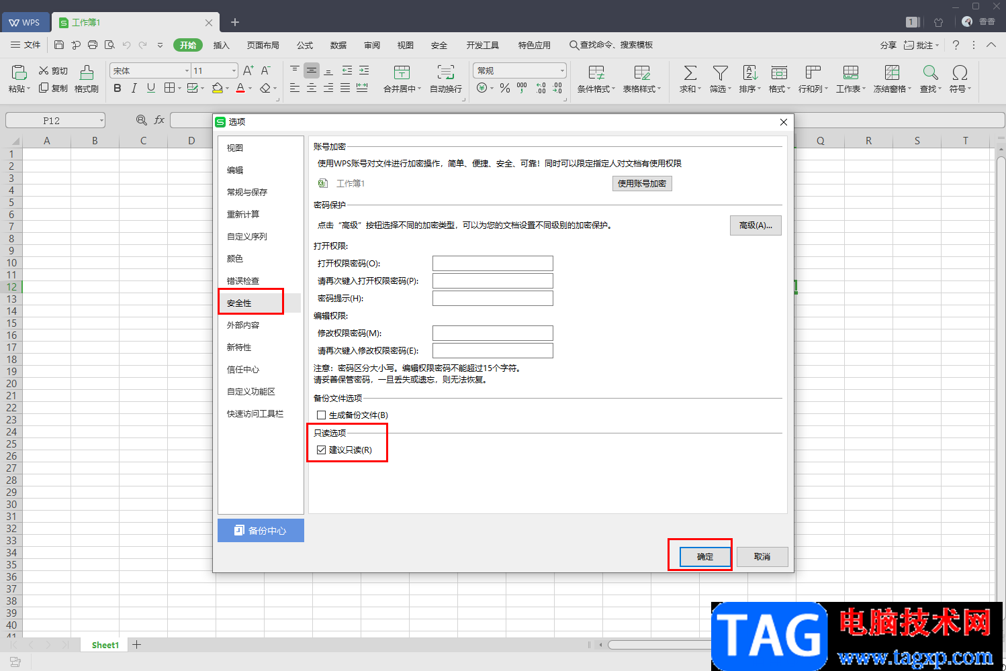Click the fill color highlighter swatch
Viewport: 1006px width, 671px height.
[x=217, y=88]
